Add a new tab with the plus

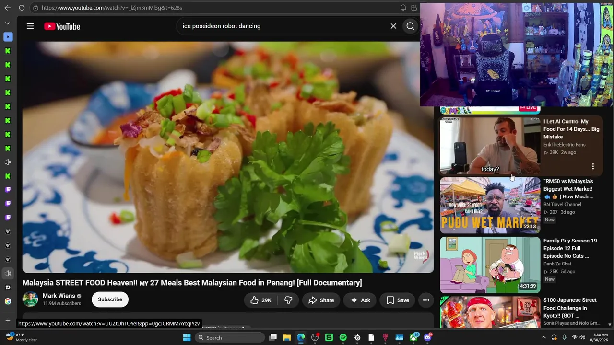coord(8,320)
